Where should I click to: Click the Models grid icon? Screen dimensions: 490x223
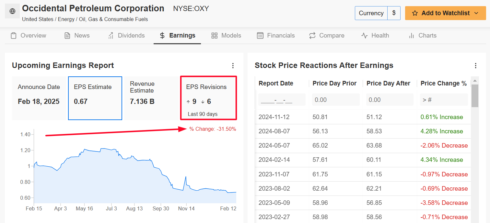point(214,36)
